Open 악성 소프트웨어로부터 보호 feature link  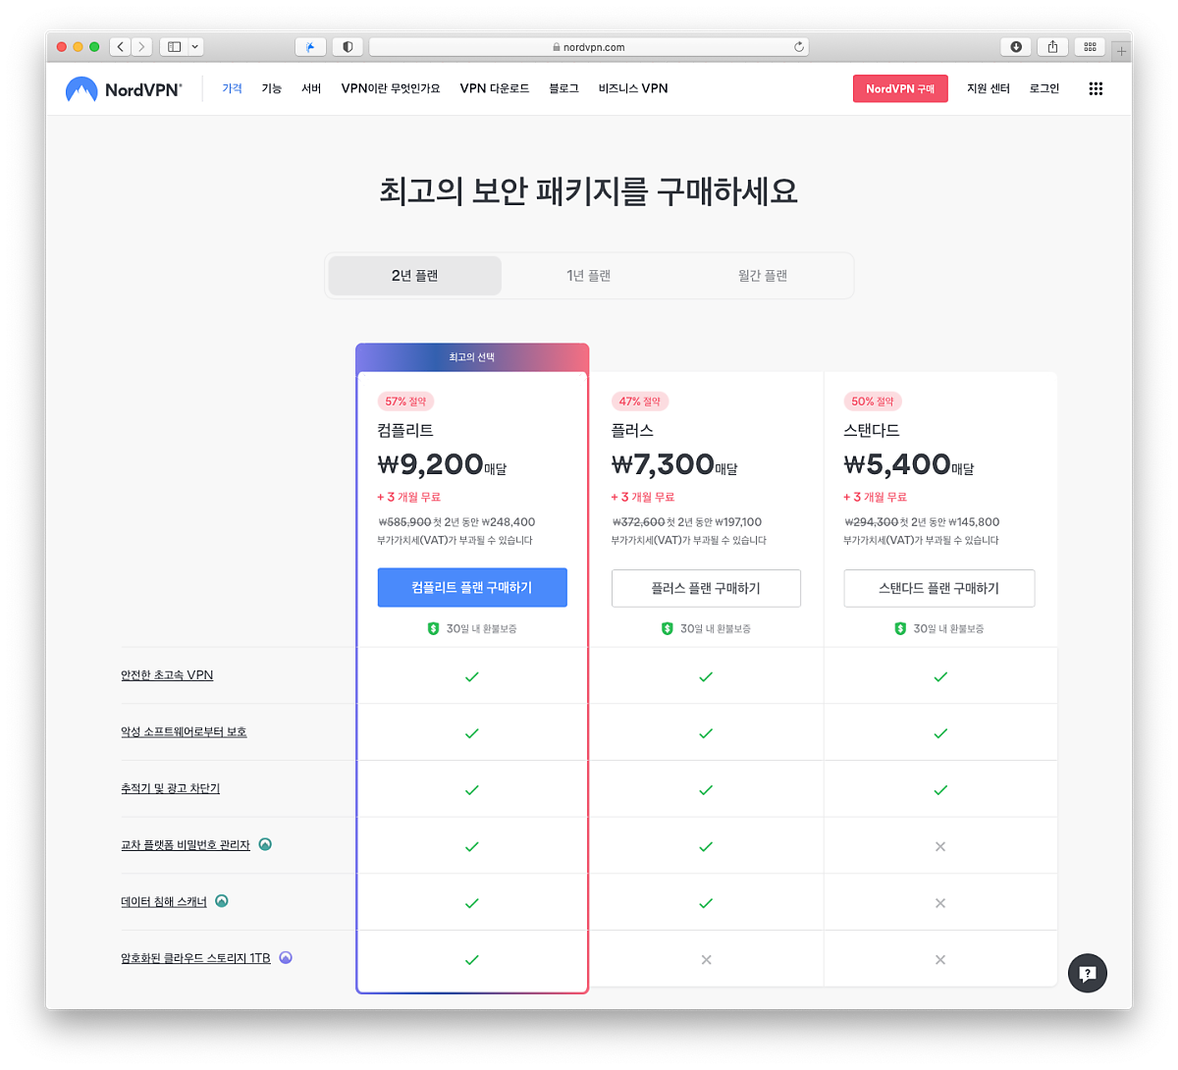pyautogui.click(x=184, y=731)
